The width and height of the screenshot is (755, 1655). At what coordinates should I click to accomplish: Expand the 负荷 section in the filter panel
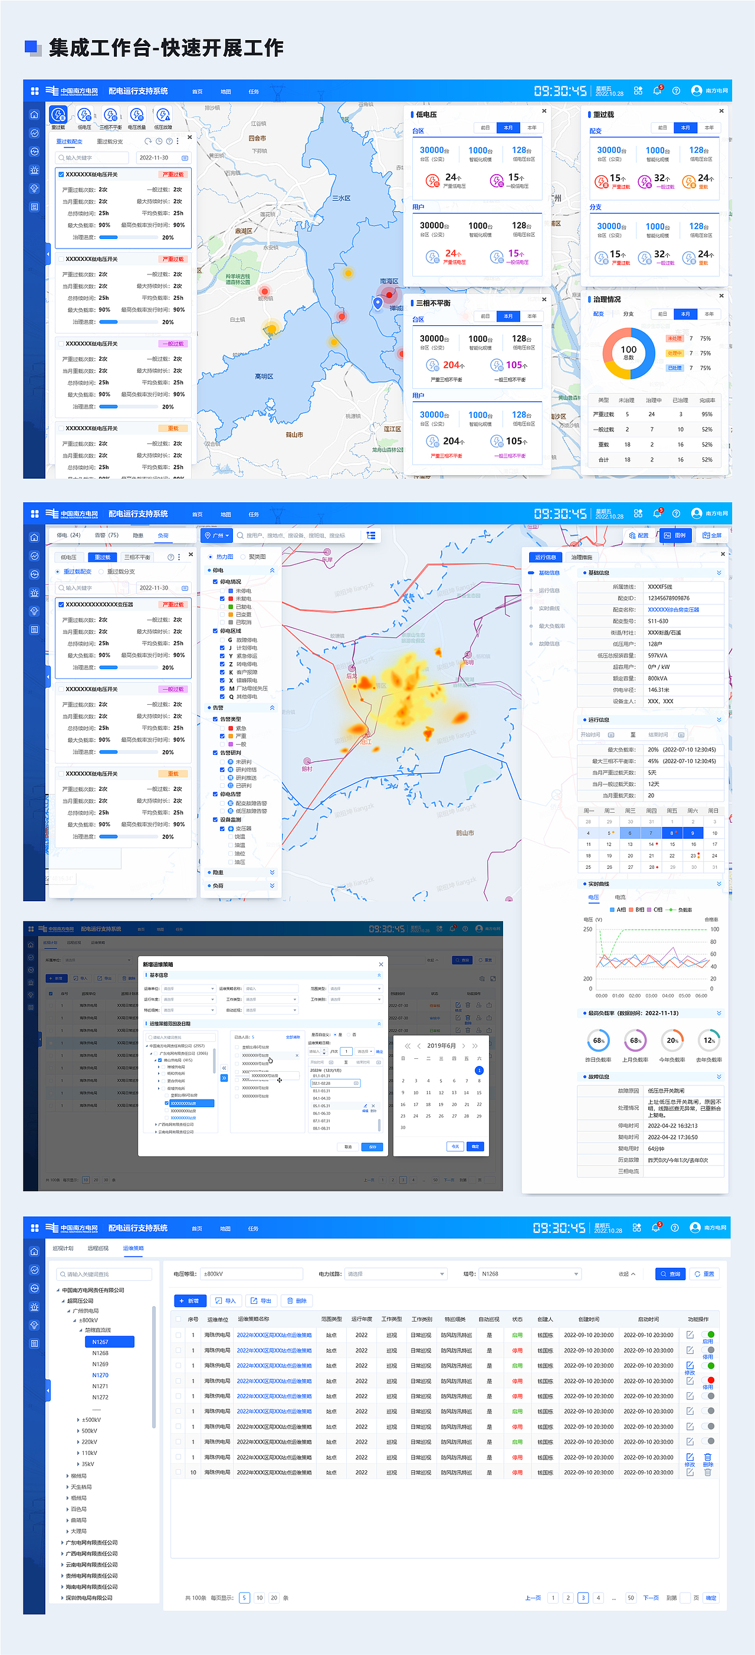point(272,886)
